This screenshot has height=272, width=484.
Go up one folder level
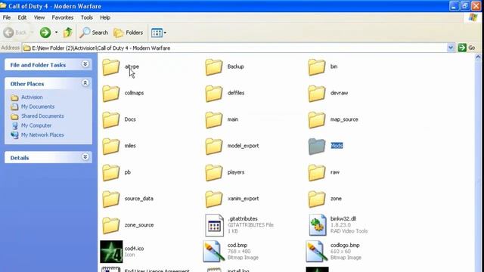(67, 32)
